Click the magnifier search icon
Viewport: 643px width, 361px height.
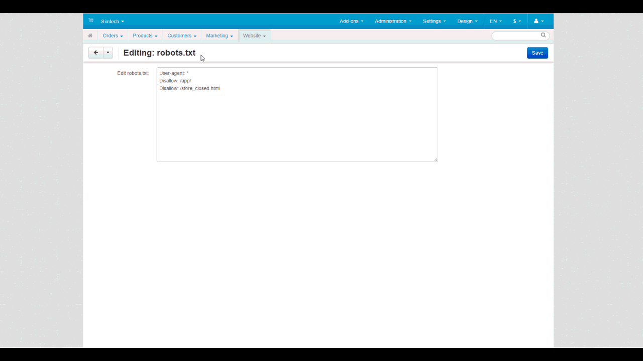(543, 36)
